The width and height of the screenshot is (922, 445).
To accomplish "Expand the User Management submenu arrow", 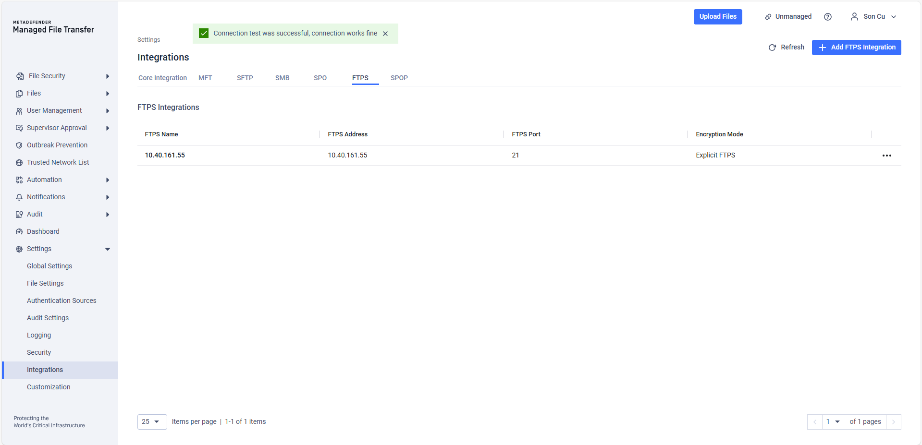I will (108, 111).
